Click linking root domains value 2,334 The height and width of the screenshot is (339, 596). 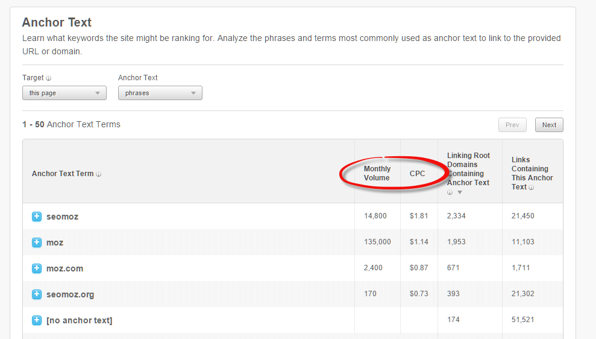[456, 216]
